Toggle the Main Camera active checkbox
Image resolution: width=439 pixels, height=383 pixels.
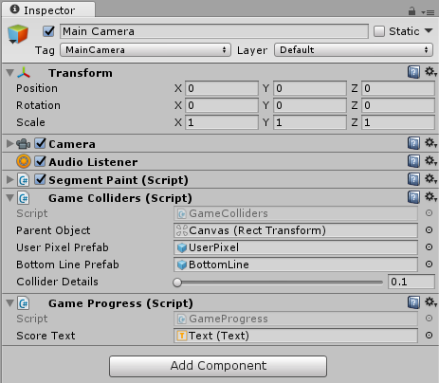tap(48, 31)
